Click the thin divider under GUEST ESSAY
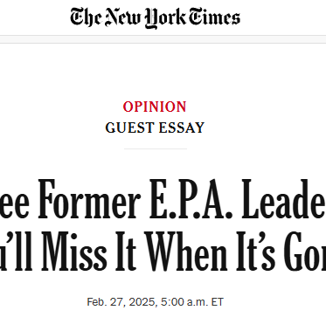 click(x=156, y=148)
